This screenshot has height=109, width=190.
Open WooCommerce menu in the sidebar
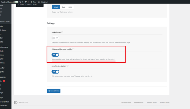pos(4,47)
